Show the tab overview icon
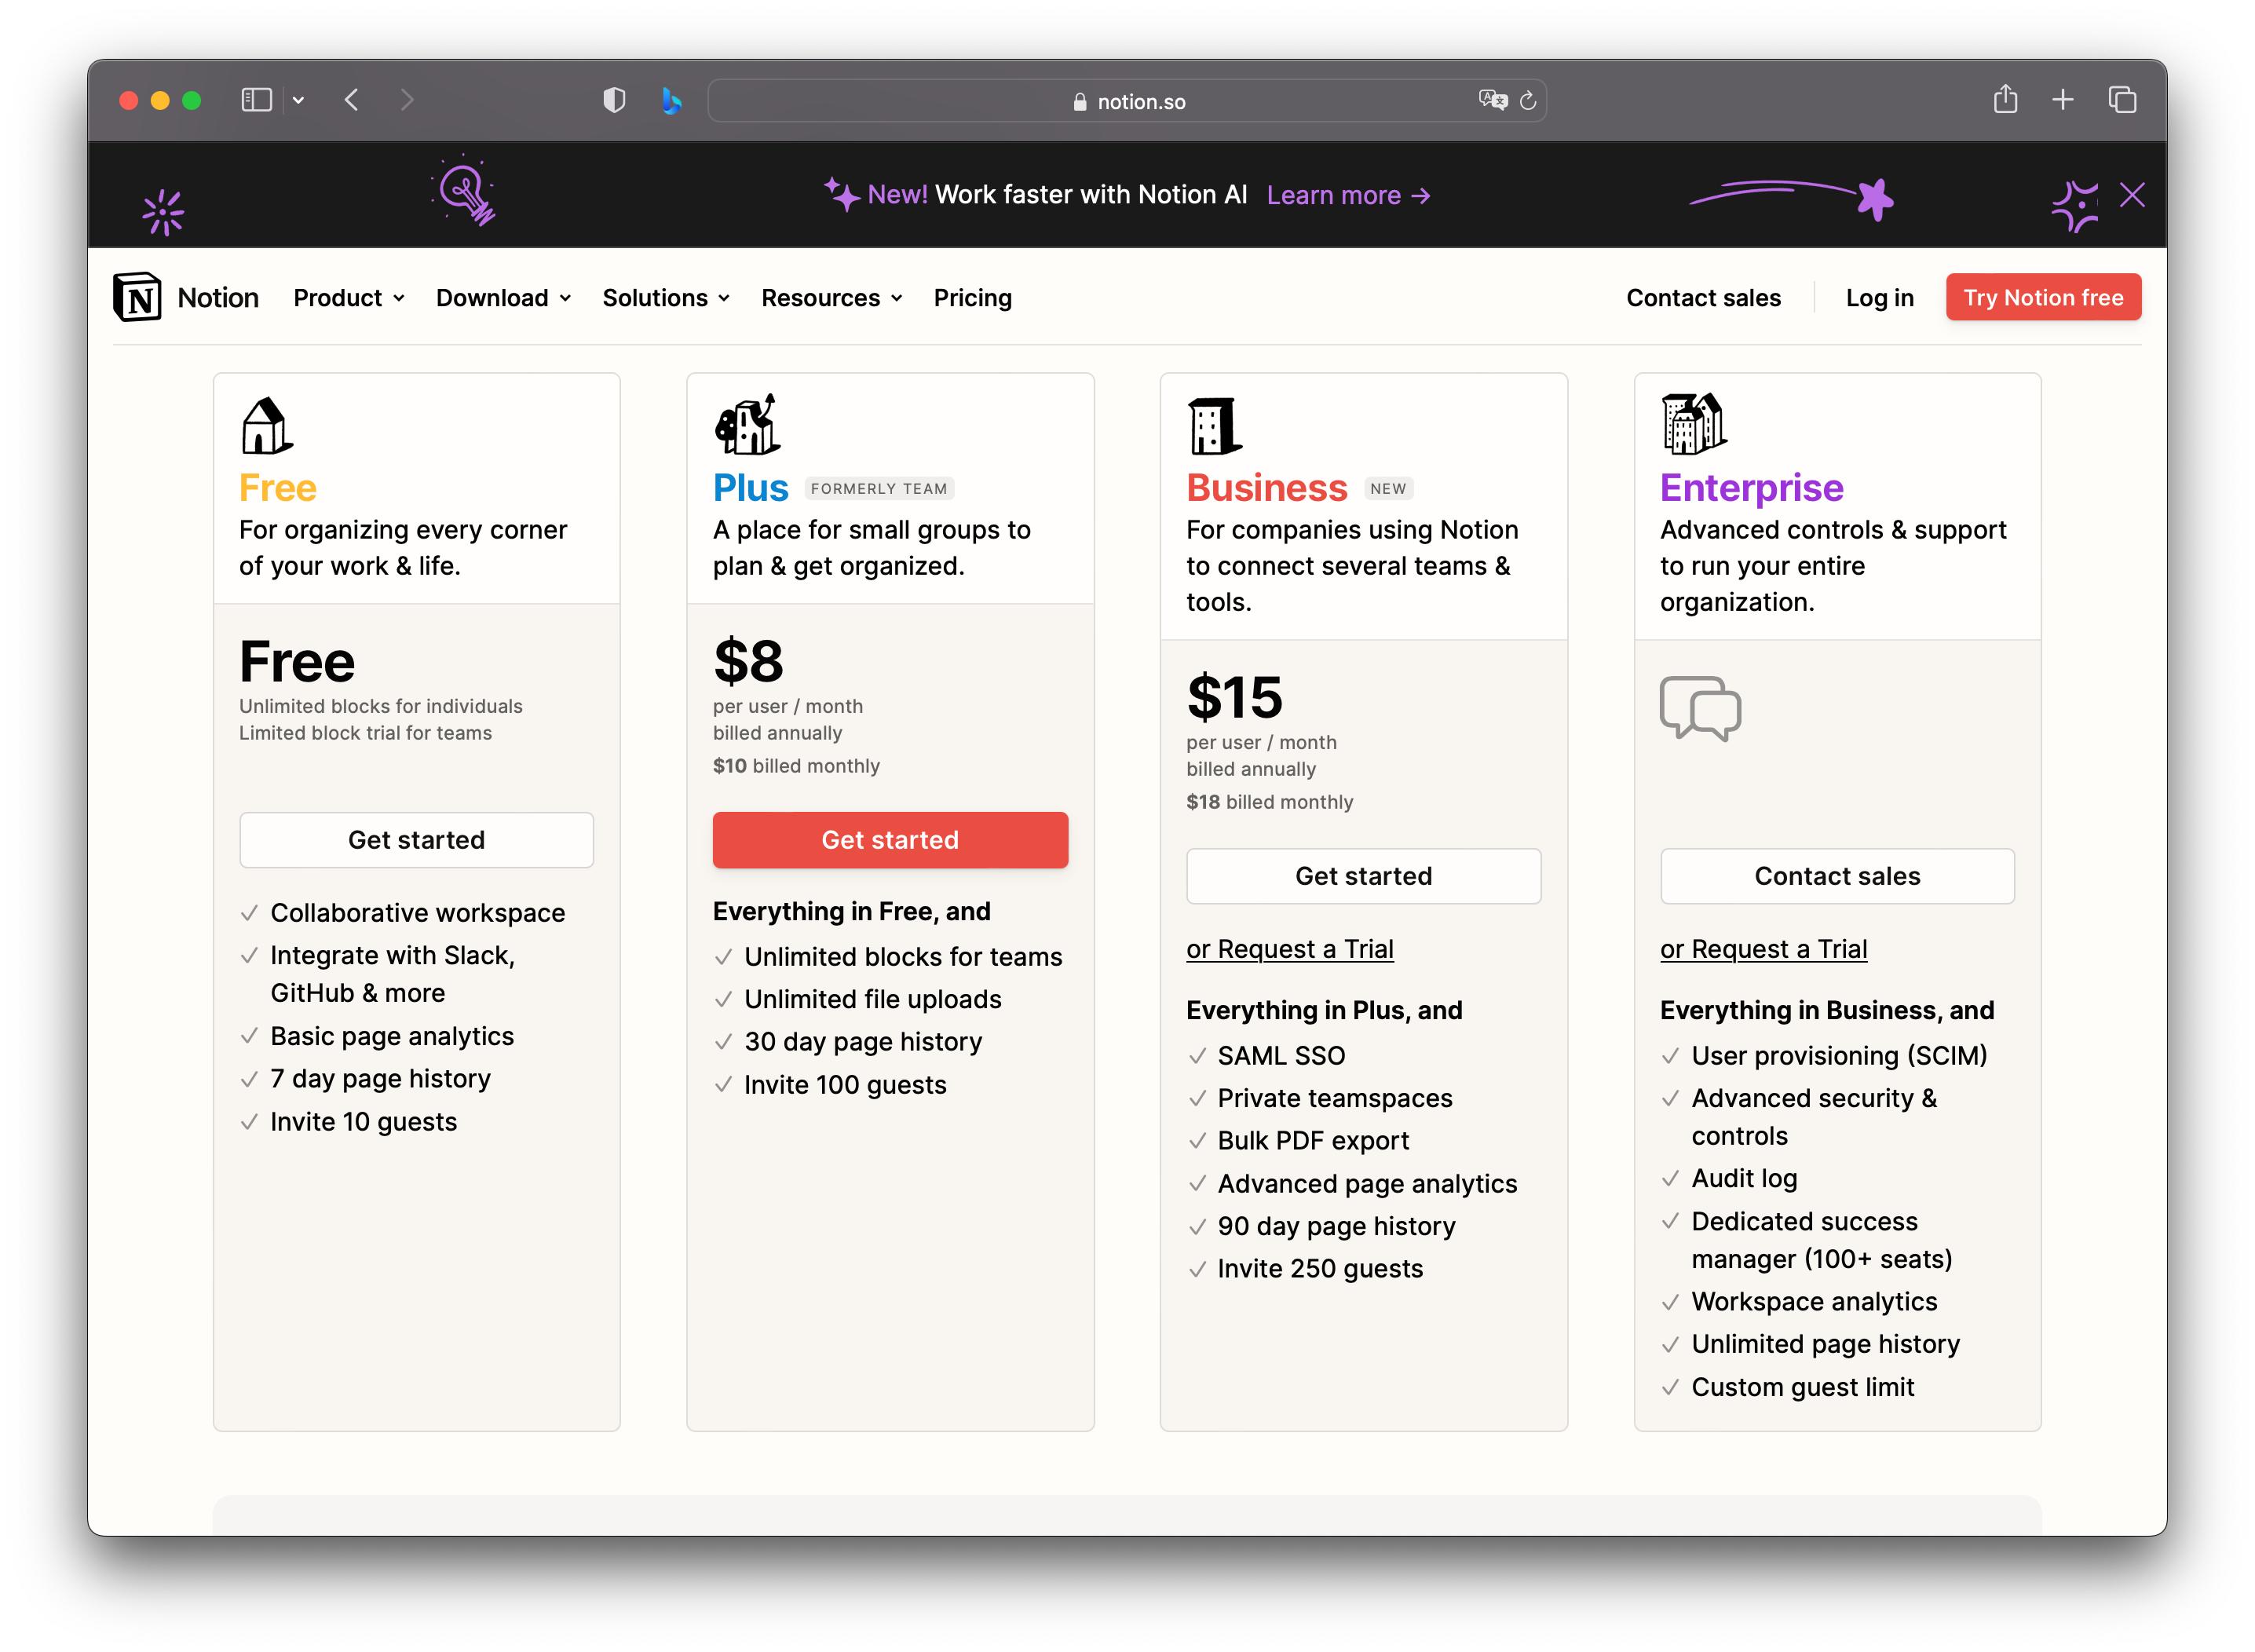Screen dimensions: 2255x1652 [2122, 100]
